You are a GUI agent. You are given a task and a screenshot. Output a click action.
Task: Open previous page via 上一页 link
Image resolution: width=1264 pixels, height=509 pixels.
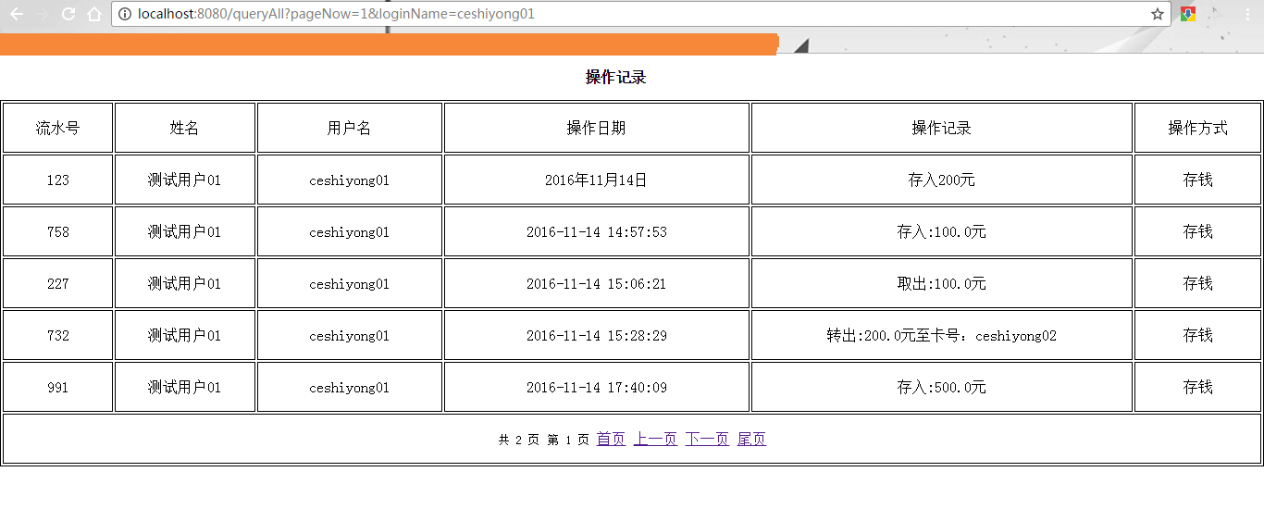click(655, 439)
